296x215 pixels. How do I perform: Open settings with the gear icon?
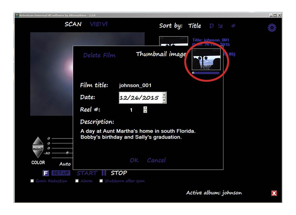272,28
